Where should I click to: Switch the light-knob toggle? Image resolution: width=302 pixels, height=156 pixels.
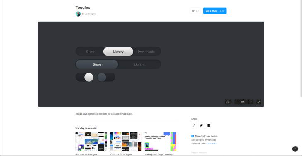84,77
